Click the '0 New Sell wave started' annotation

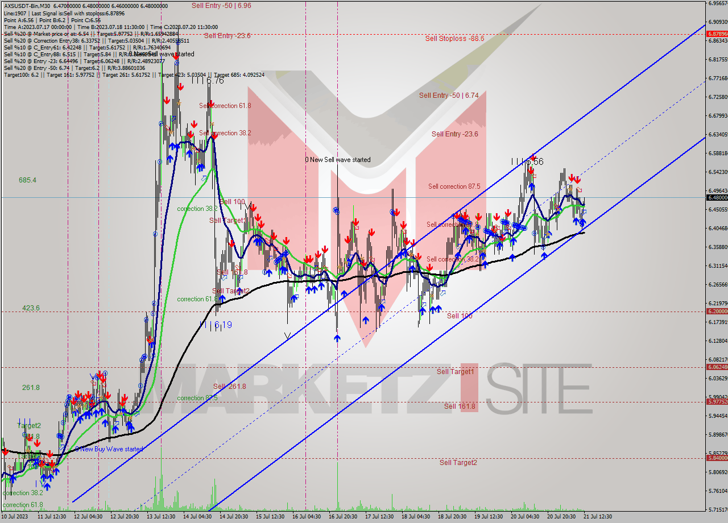[x=338, y=160]
